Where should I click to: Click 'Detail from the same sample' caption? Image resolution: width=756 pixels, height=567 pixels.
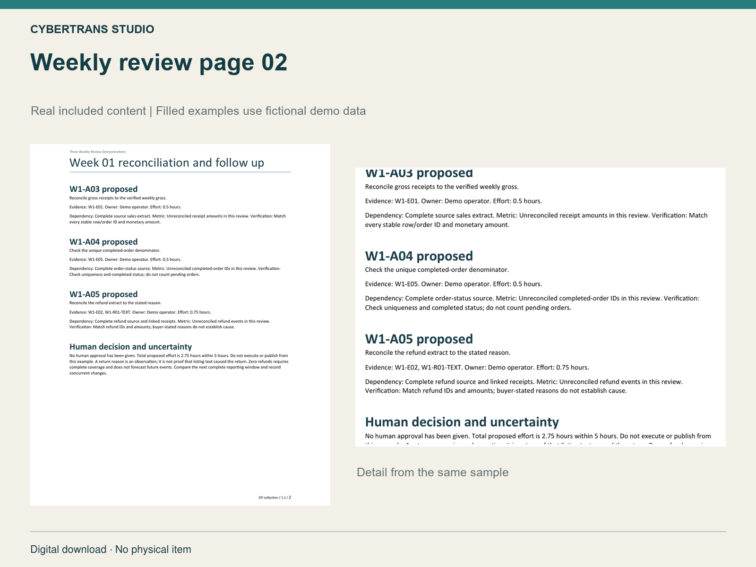coord(433,472)
